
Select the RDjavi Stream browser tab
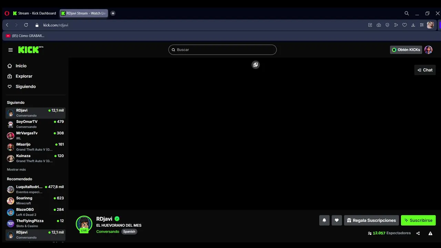84,13
